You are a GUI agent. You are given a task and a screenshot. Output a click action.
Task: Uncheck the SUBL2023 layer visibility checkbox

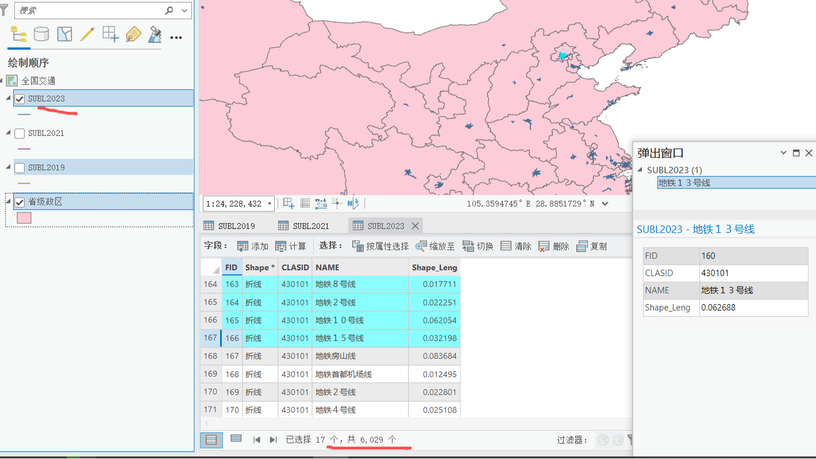pos(20,99)
